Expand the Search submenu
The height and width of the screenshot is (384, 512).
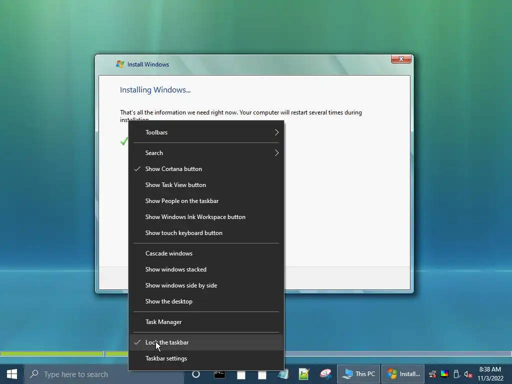point(206,153)
